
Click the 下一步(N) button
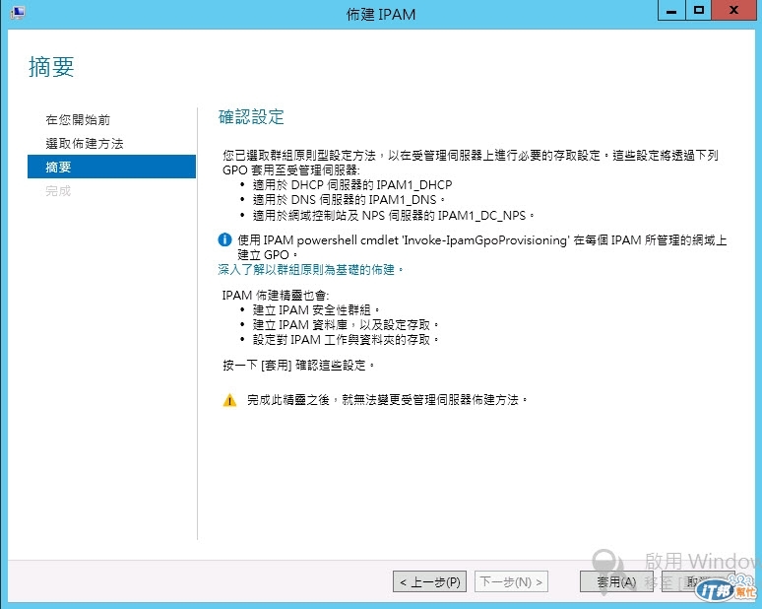[x=511, y=581]
